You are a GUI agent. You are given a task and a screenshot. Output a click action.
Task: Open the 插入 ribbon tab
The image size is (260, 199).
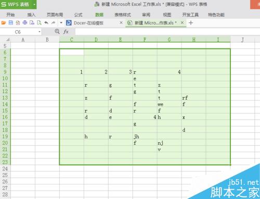coord(31,15)
